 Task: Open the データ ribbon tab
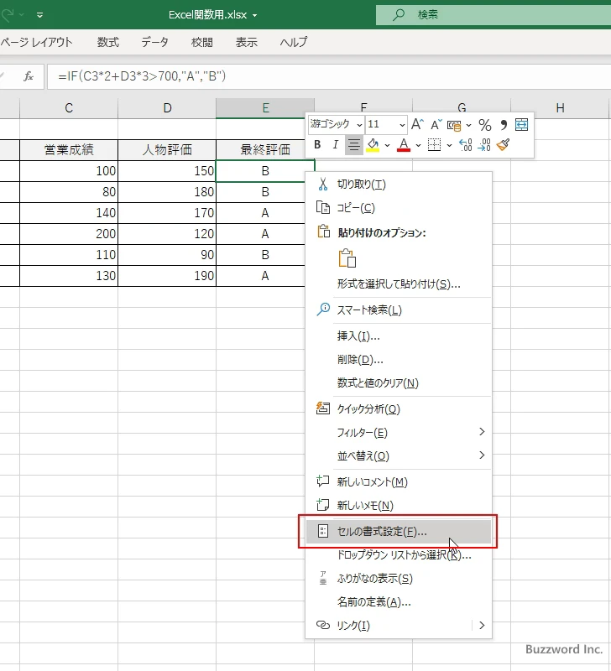(x=154, y=42)
